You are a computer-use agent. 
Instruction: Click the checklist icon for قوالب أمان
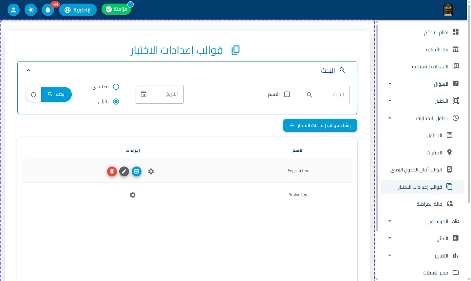(x=450, y=169)
